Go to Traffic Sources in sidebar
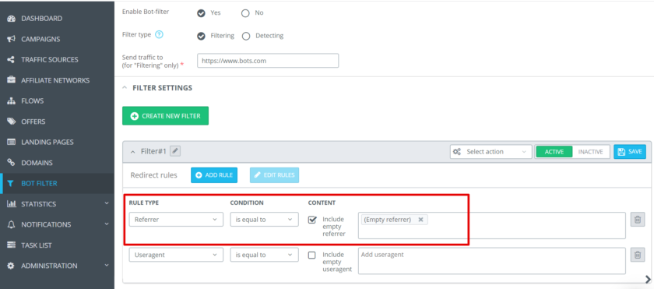The width and height of the screenshot is (654, 289). point(50,60)
